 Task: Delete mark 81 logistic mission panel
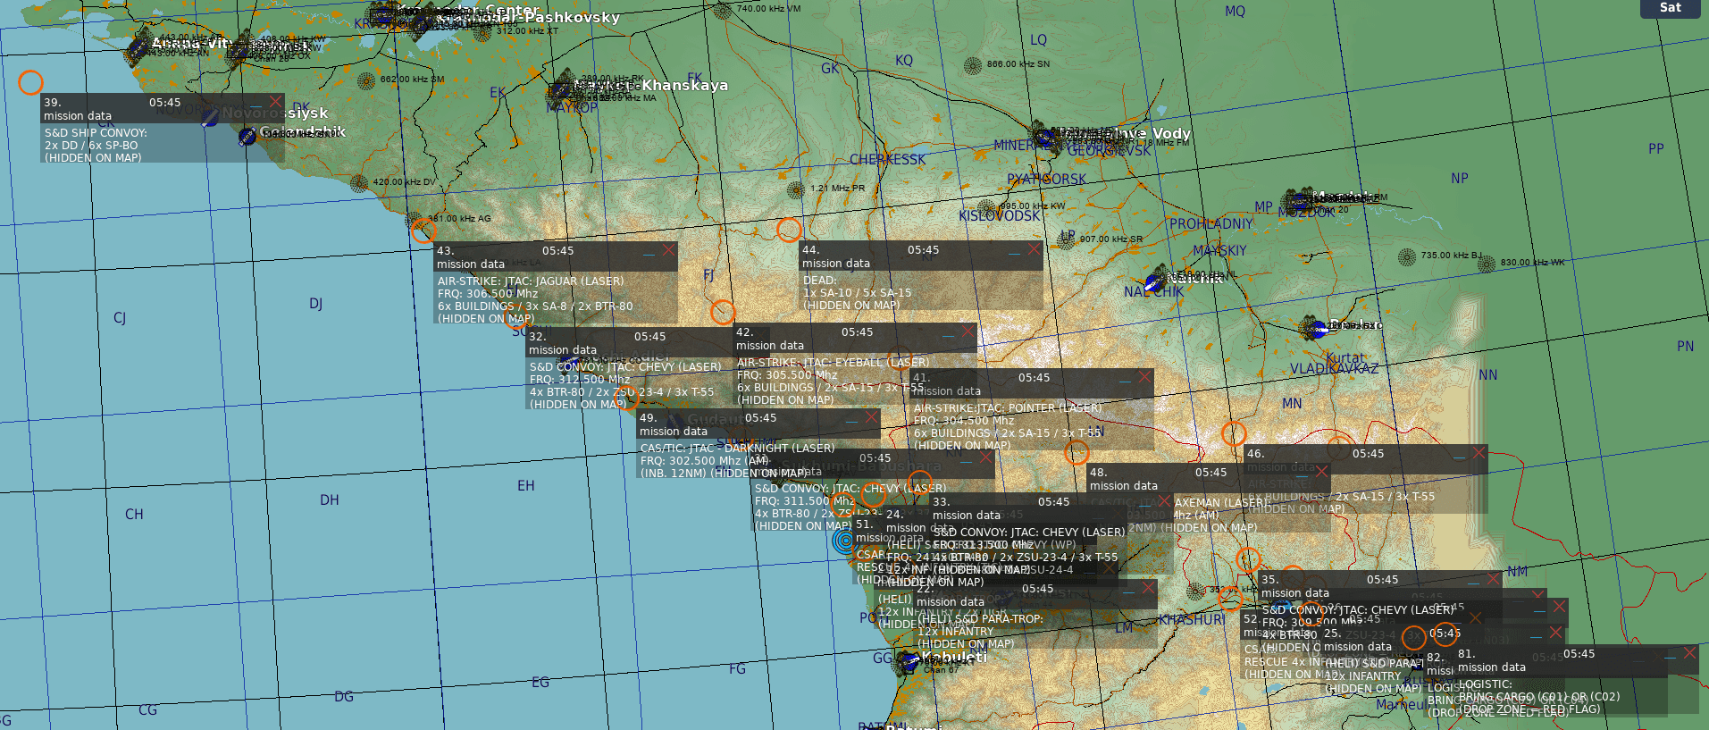[x=1689, y=653]
